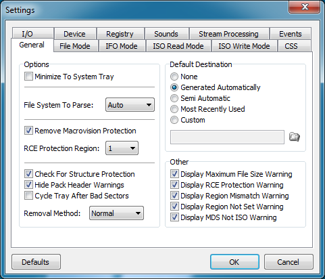Click the Defaults button
This screenshot has height=279, width=325.
[x=36, y=262]
